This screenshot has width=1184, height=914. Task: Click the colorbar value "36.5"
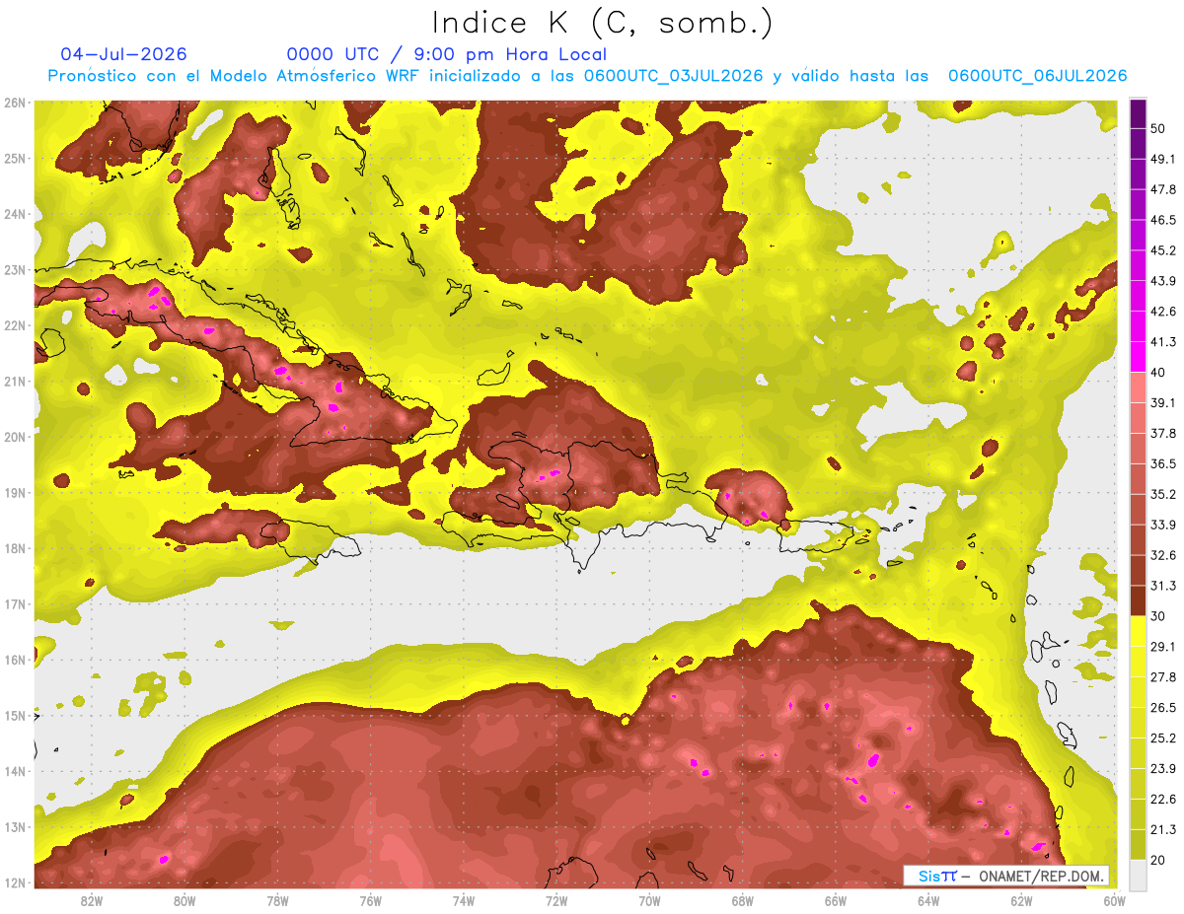(1163, 463)
